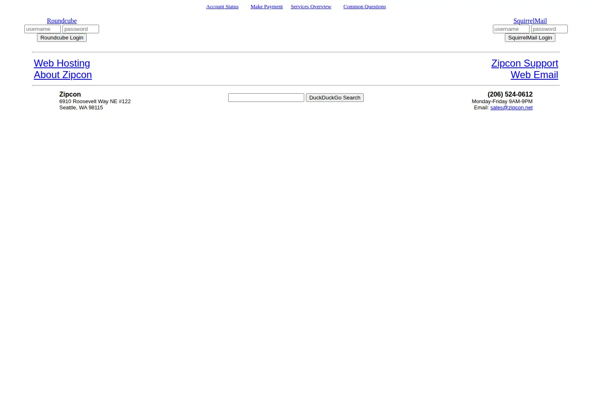The height and width of the screenshot is (411, 592).
Task: Open the Roundcube heading link
Action: (62, 21)
